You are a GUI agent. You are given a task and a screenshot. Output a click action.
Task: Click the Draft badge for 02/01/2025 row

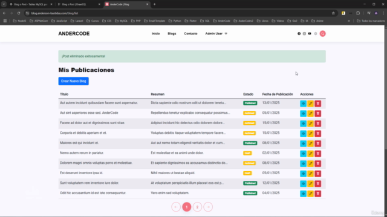pos(247,153)
